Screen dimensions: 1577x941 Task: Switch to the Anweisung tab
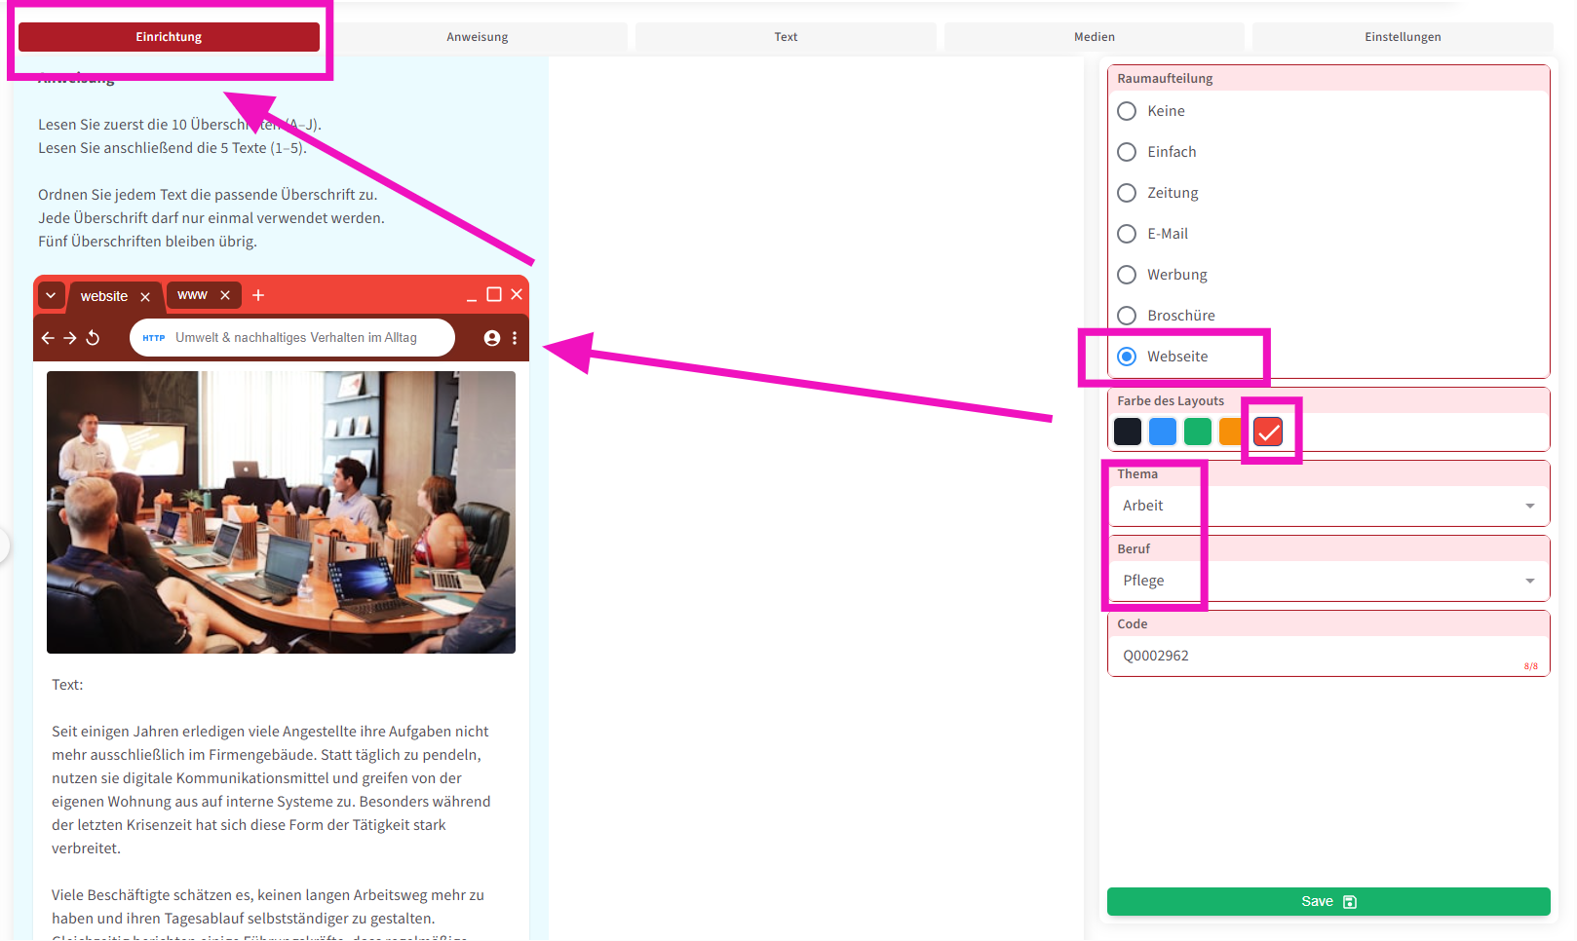[478, 37]
